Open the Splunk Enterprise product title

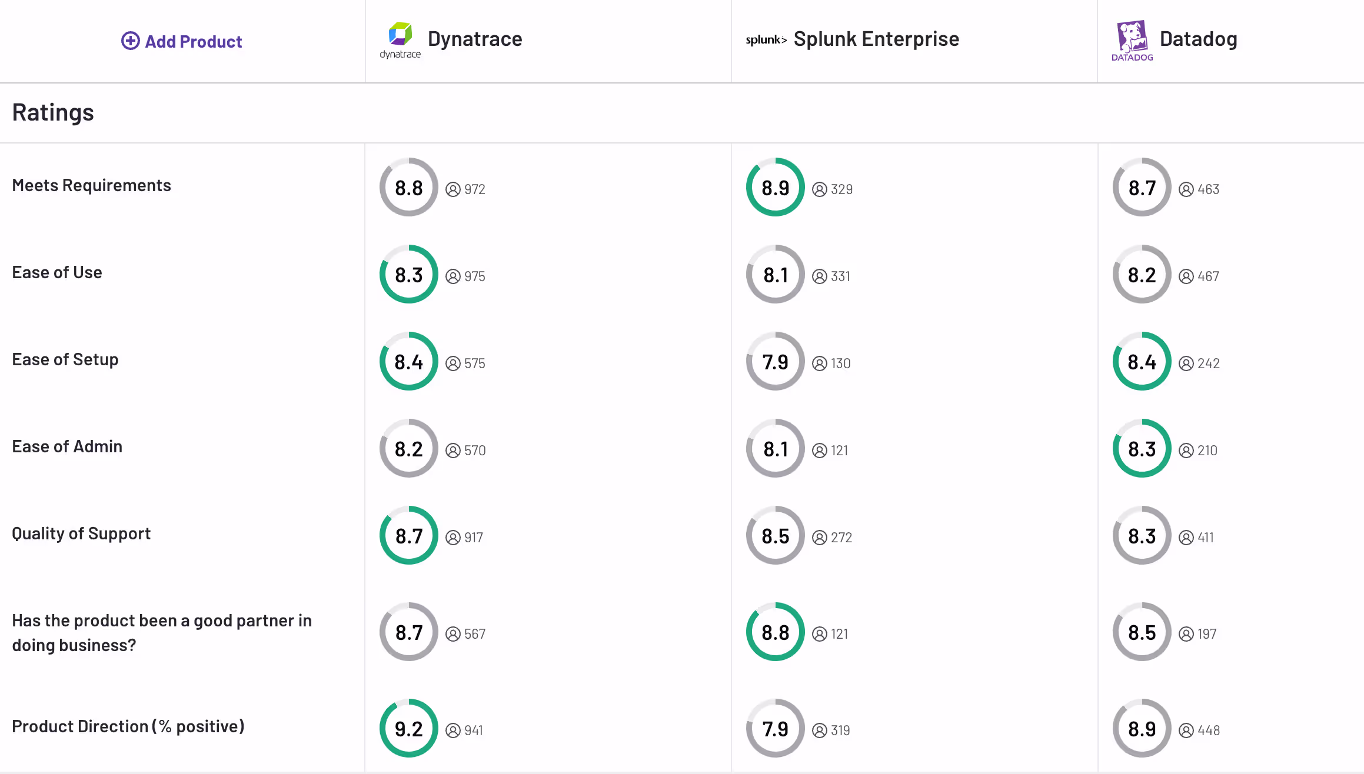[x=876, y=39]
